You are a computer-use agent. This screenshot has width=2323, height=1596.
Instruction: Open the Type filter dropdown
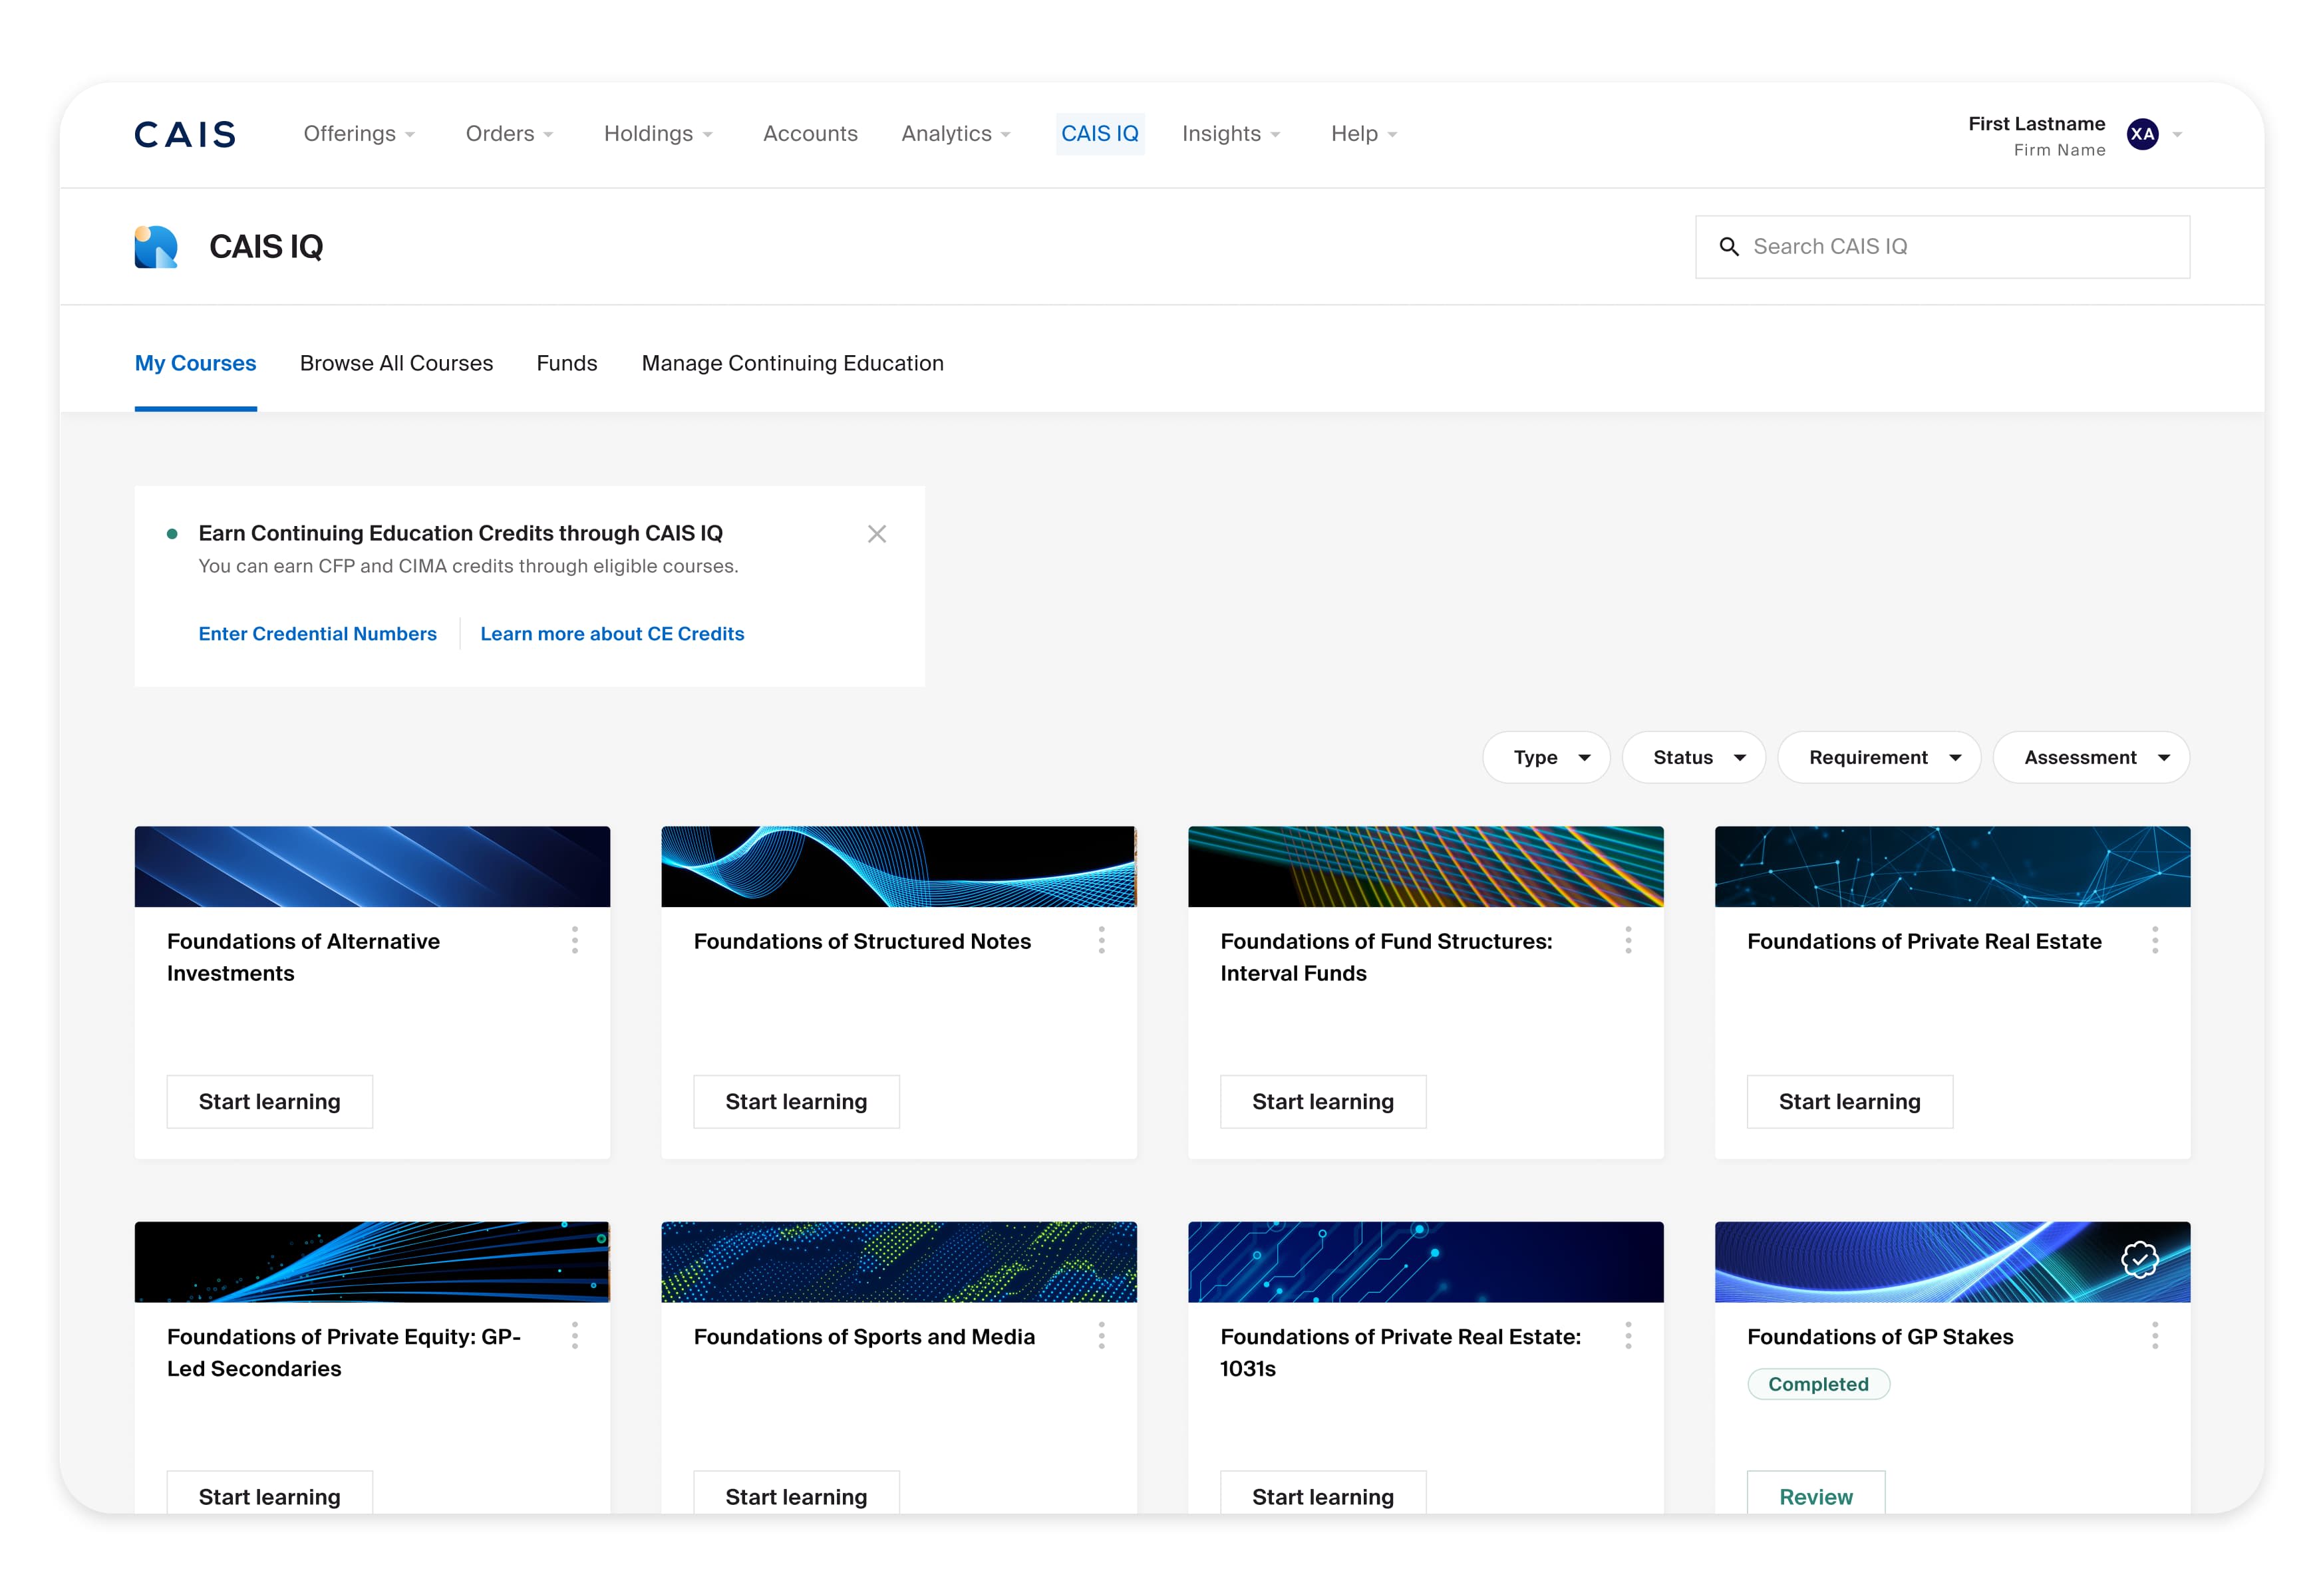(1545, 757)
